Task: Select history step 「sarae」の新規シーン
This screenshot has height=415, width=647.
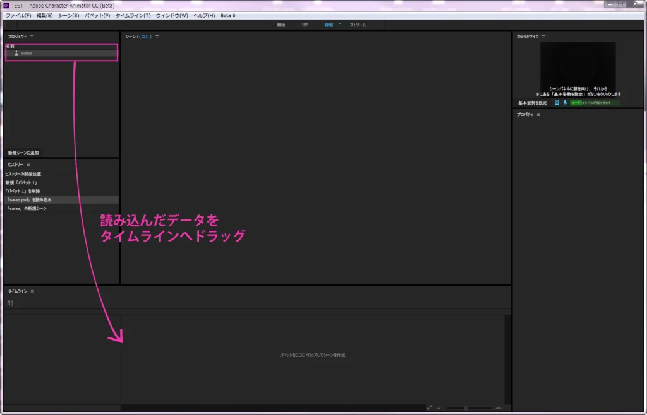Action: click(61, 208)
